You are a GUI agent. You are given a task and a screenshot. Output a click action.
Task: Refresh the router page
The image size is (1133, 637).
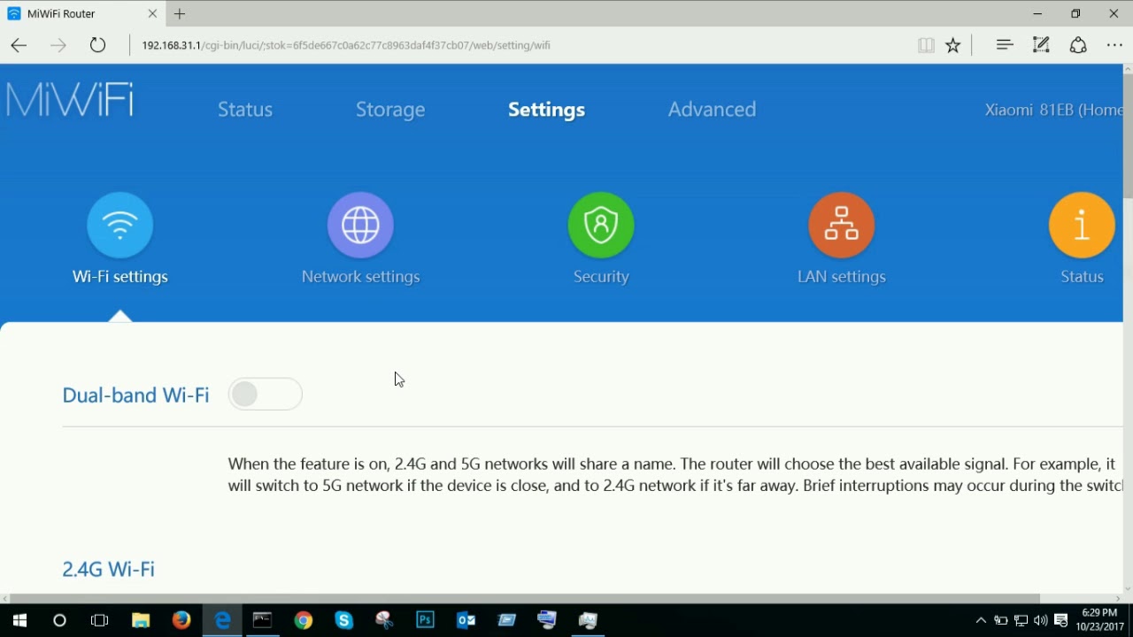pyautogui.click(x=97, y=45)
